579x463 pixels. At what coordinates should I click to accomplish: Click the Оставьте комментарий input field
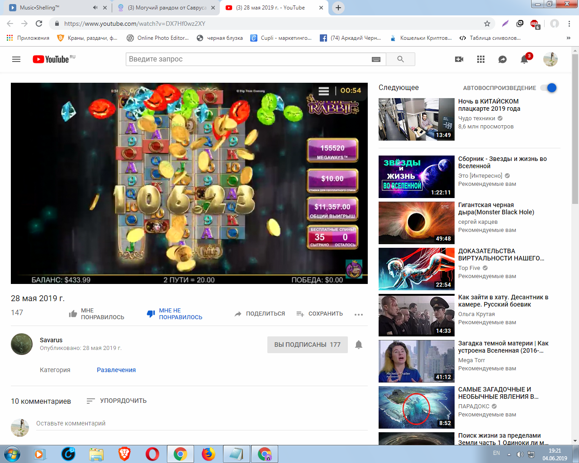pos(202,424)
